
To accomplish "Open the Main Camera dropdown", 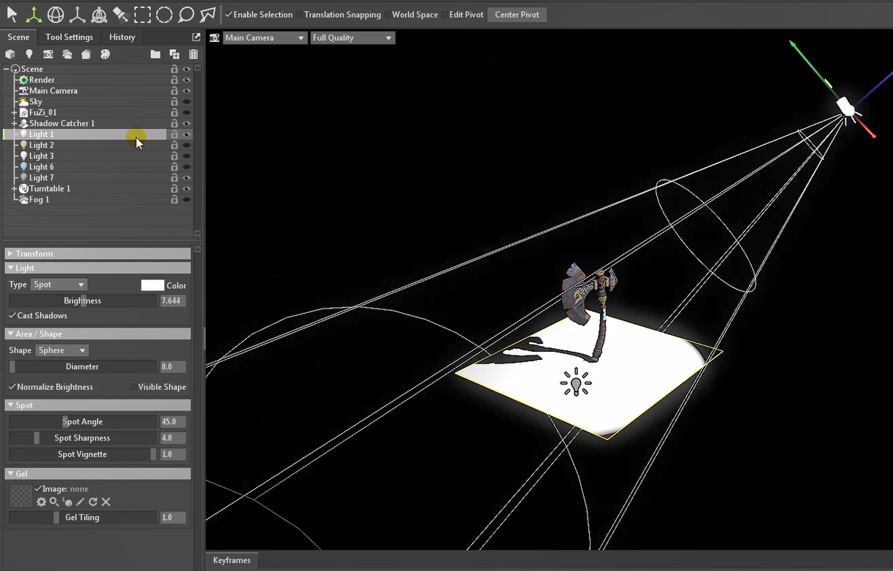I will coord(264,37).
